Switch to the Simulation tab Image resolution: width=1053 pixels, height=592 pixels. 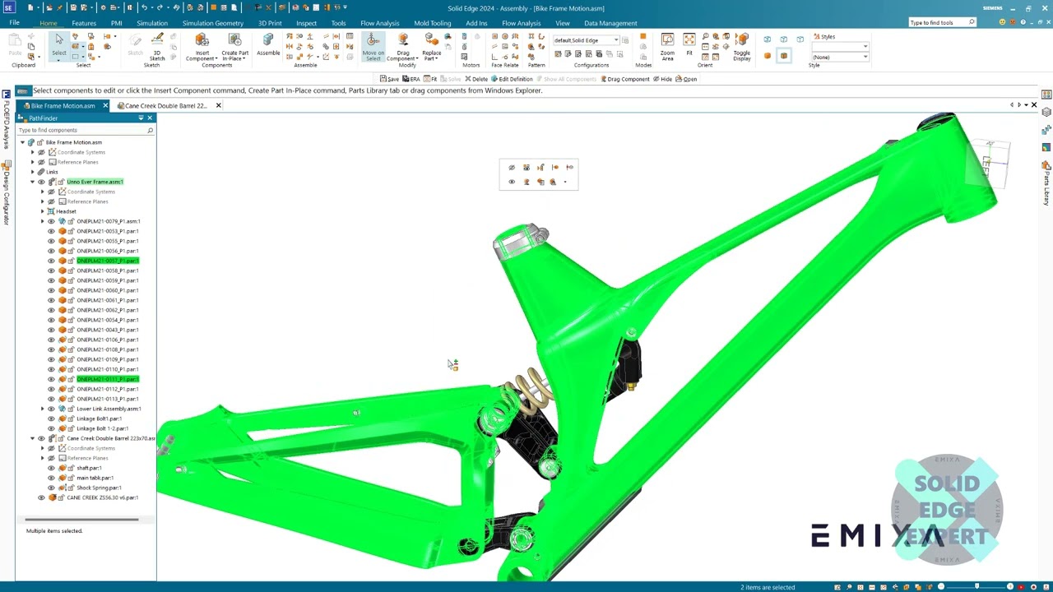[x=151, y=23]
